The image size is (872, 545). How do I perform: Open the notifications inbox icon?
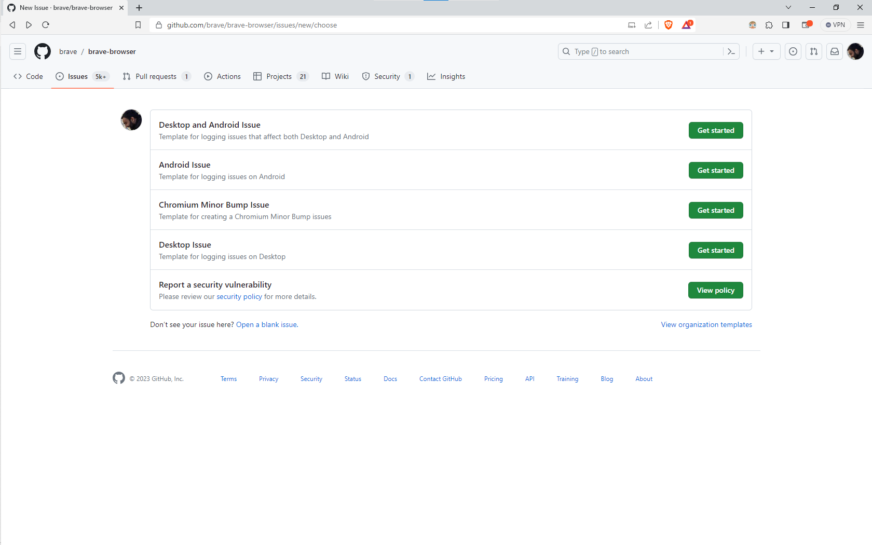tap(835, 51)
